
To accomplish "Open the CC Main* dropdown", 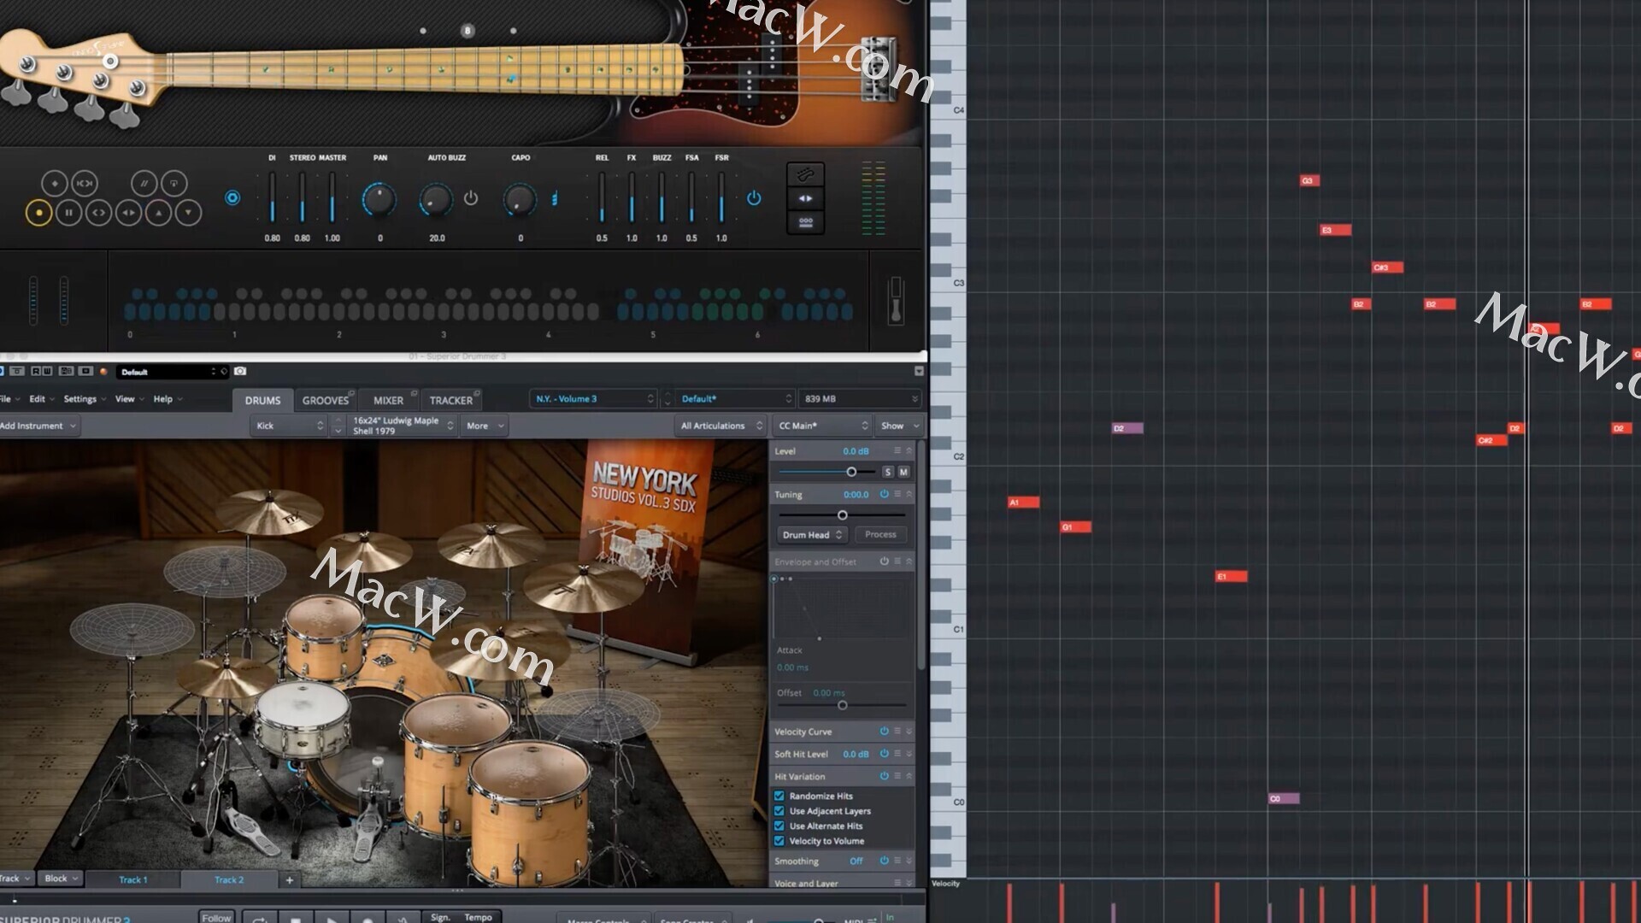I will 821,426.
